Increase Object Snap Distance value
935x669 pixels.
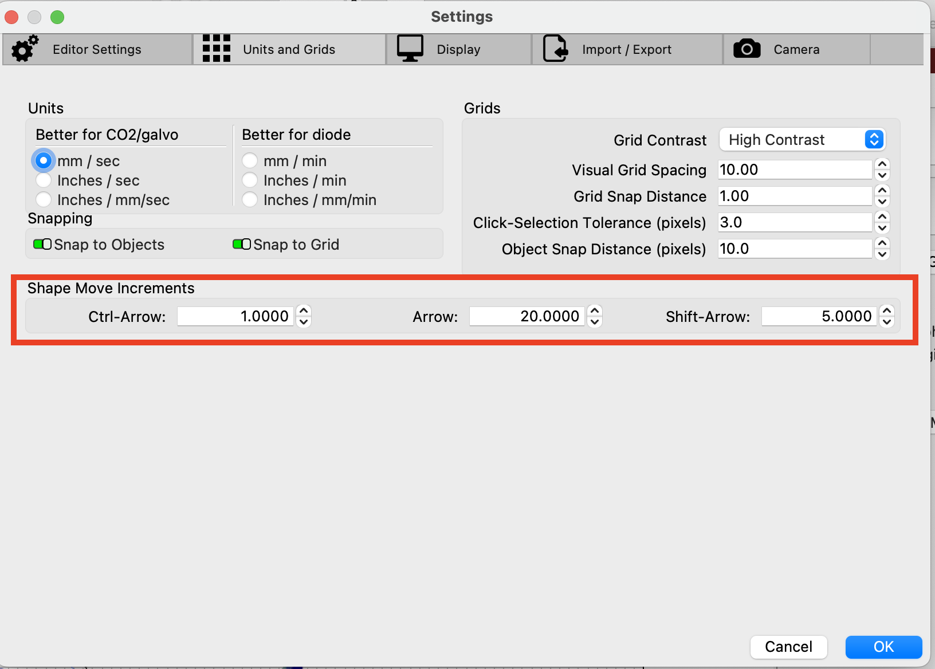point(882,243)
